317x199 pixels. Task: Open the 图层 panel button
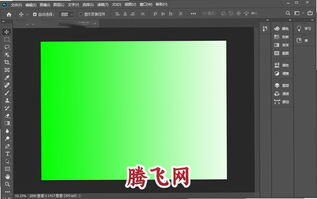coord(282,85)
